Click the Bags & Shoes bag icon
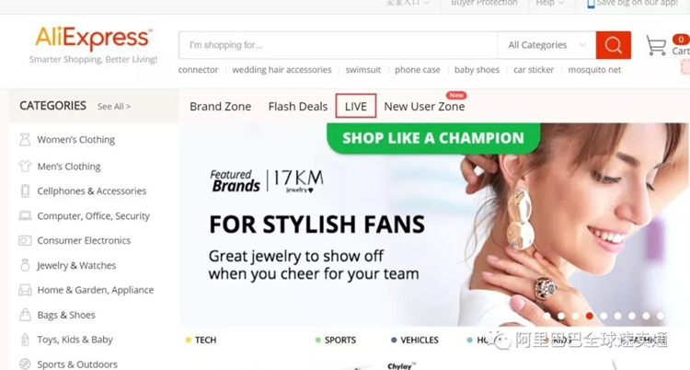Screen dimensions: 690x370 click(x=25, y=315)
